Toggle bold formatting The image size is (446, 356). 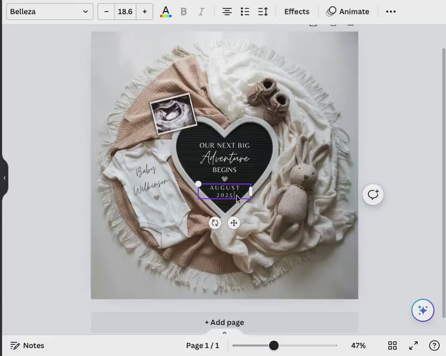[x=184, y=12]
